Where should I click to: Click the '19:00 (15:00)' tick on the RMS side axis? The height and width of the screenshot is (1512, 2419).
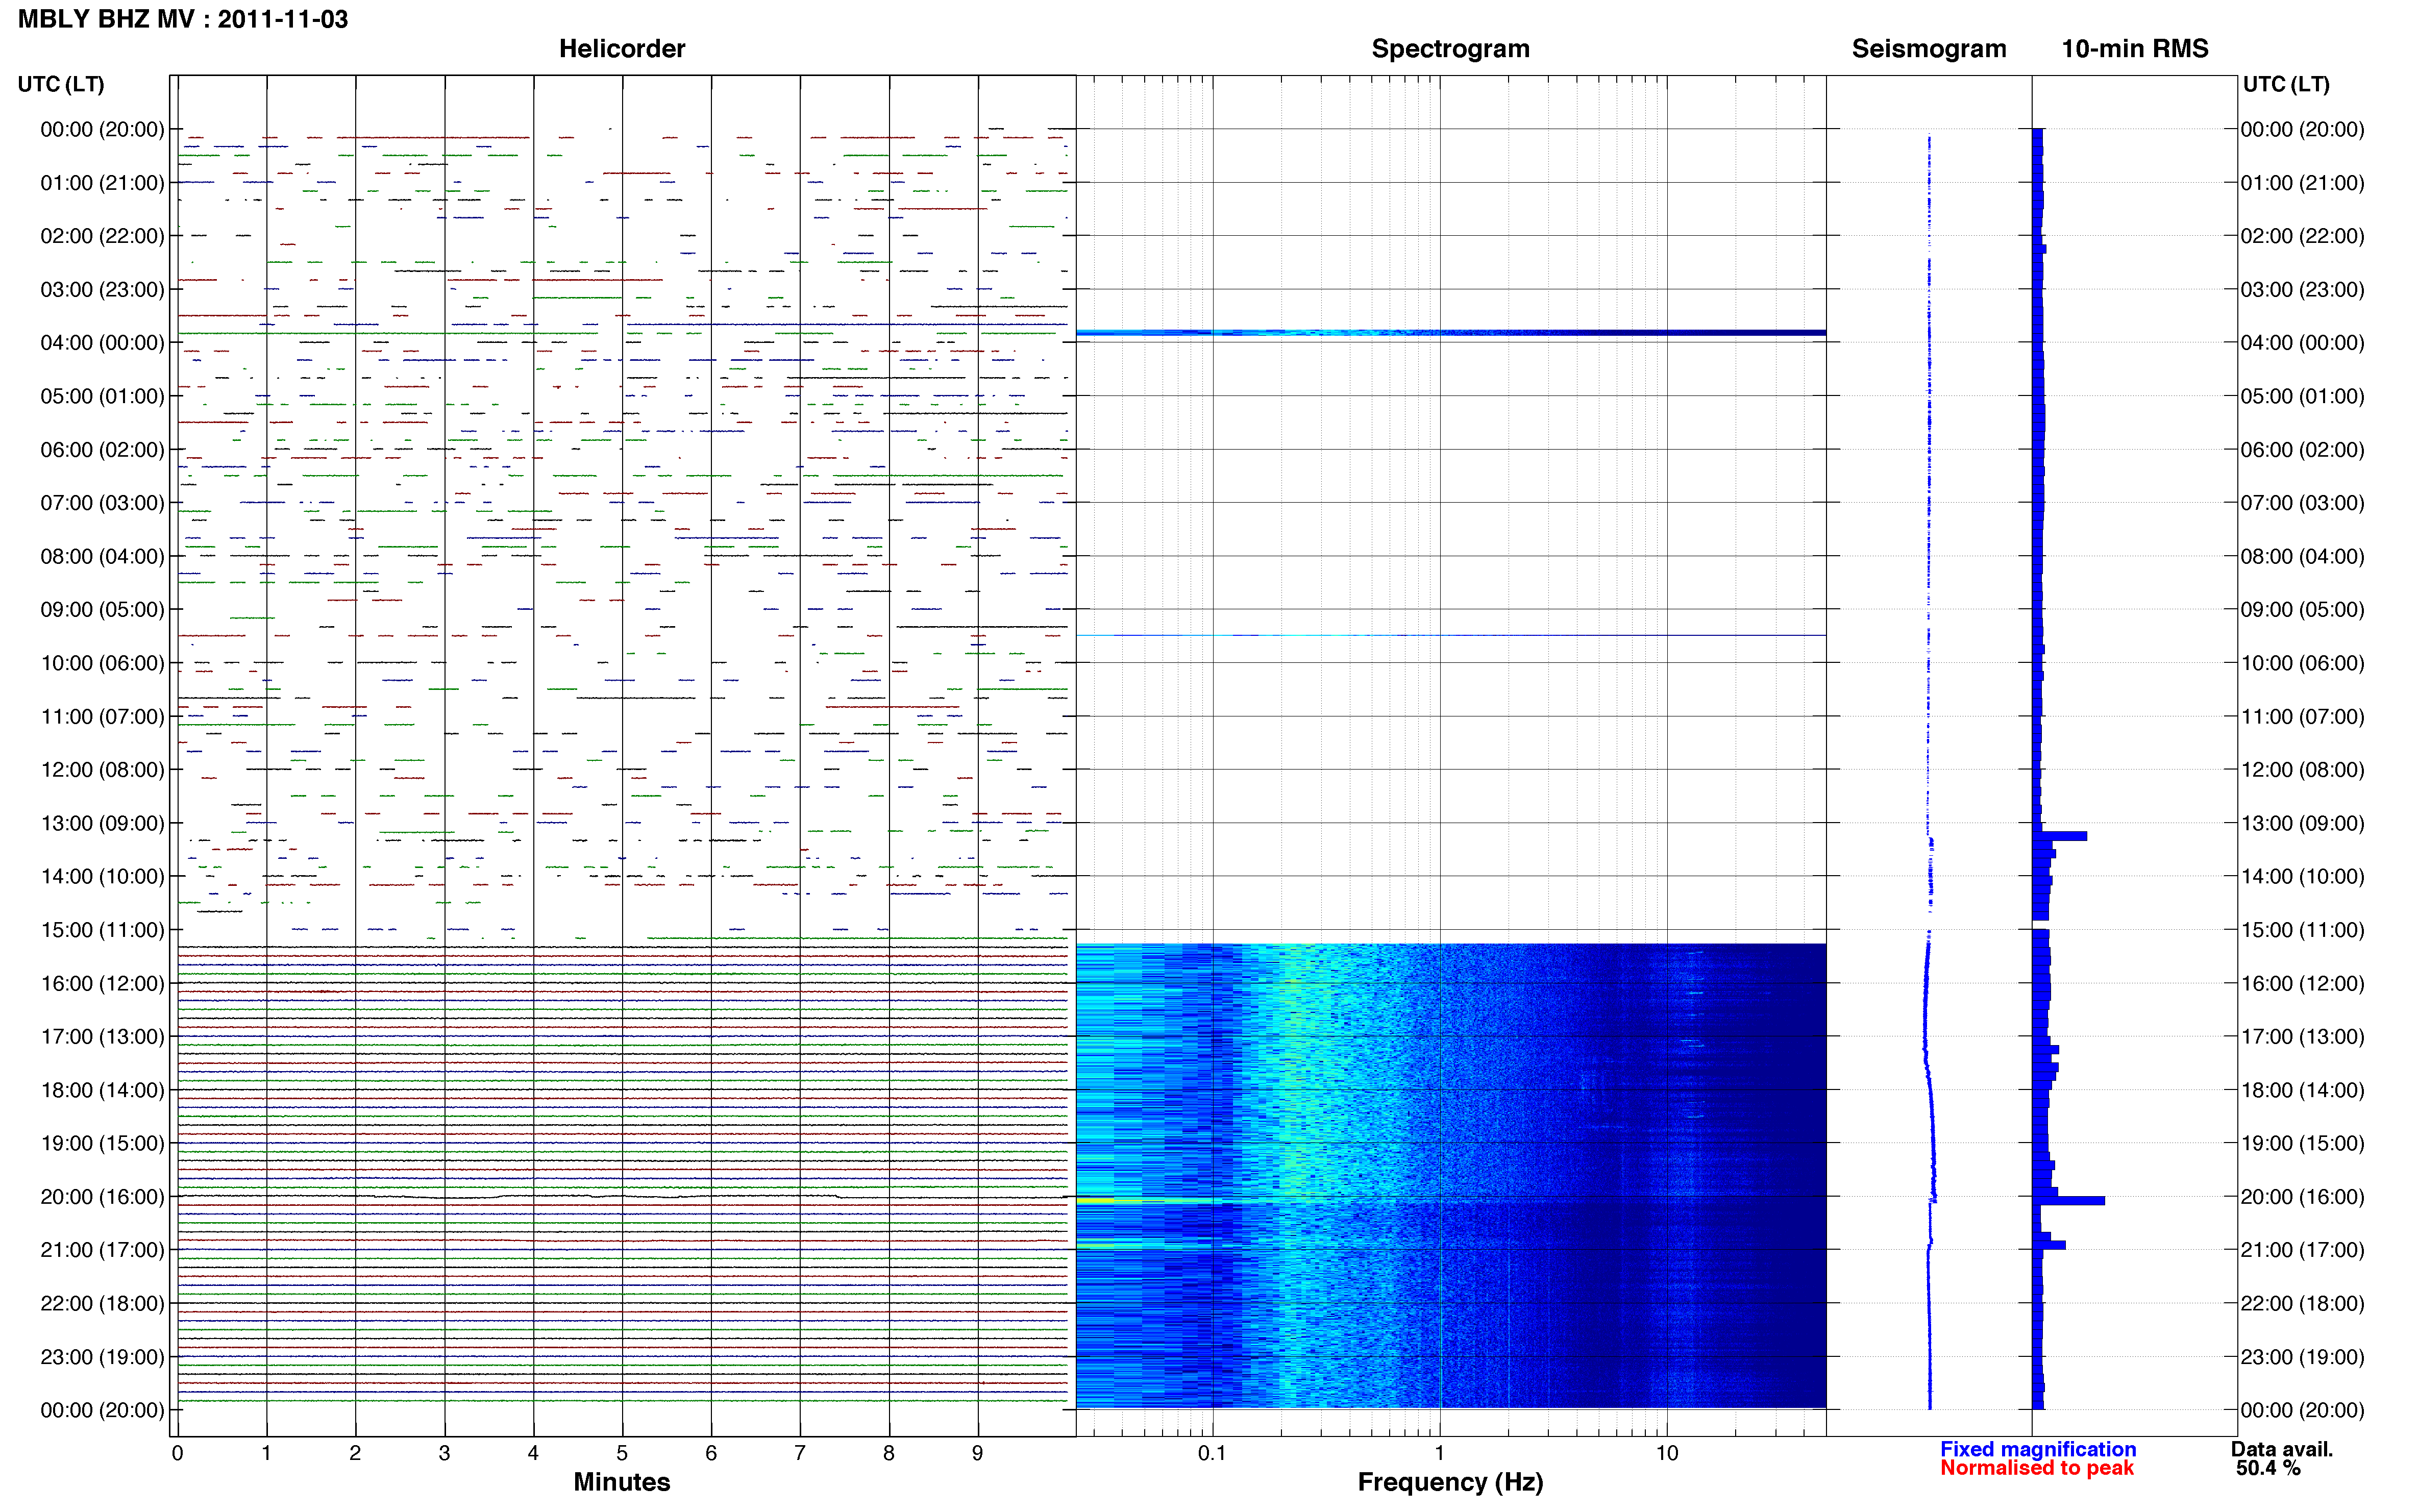tap(2302, 1143)
